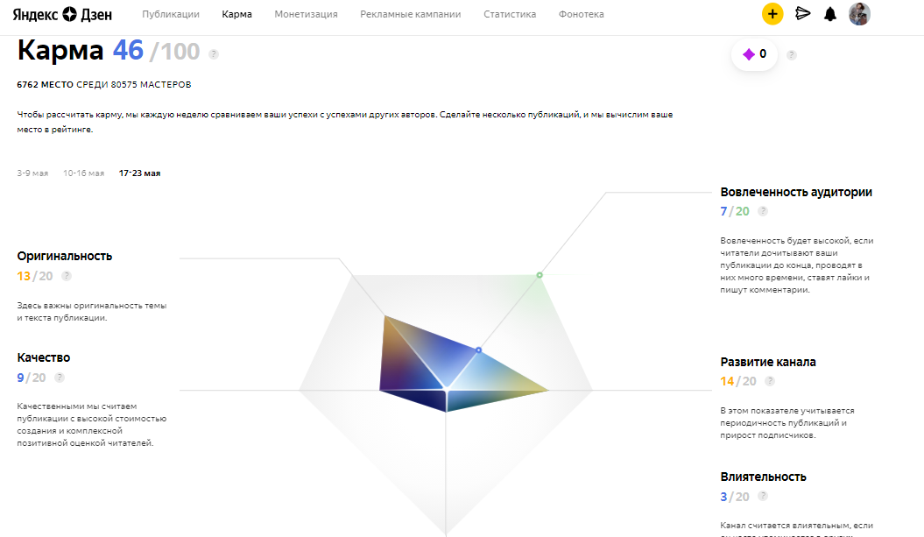
Task: Click the Вовлеченность аудитории heading
Action: click(796, 192)
